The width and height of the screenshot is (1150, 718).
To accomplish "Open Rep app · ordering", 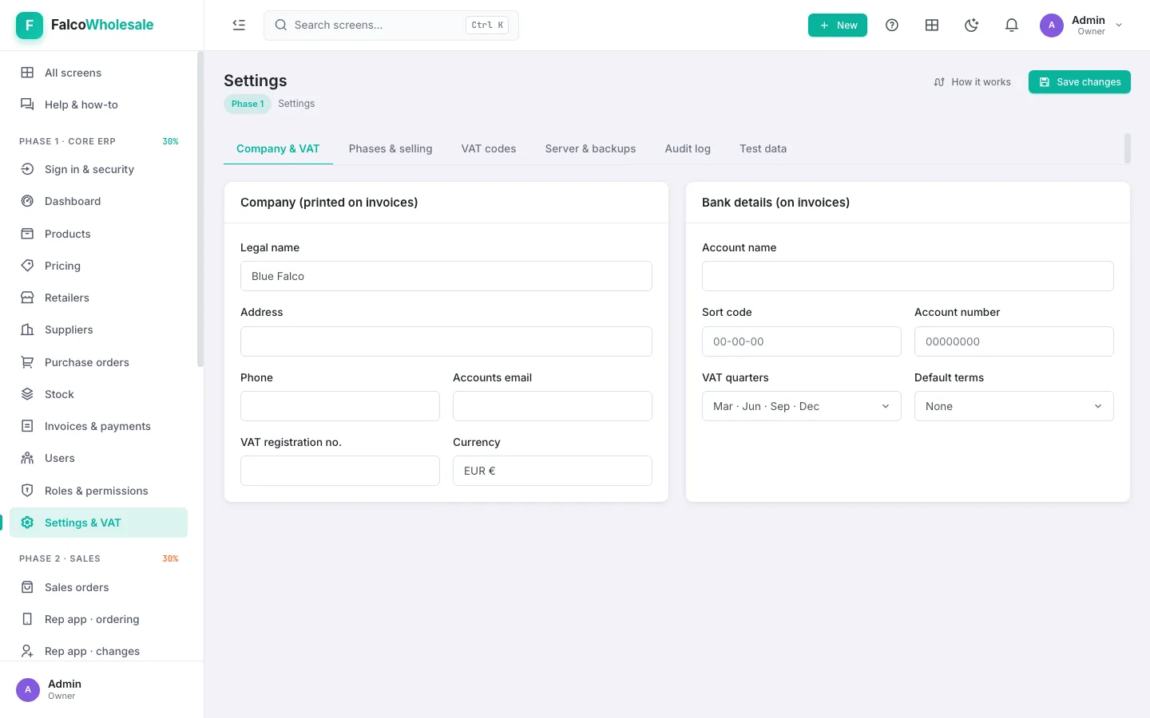I will 98,619.
